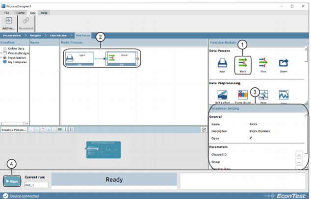This screenshot has height=199, width=311.
Task: Select the Block module in Function Module
Action: [x=243, y=65]
